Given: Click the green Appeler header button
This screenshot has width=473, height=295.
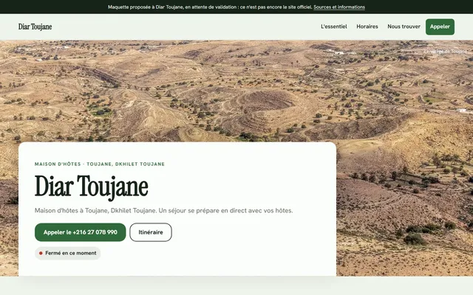Looking at the screenshot, I should 440,27.
